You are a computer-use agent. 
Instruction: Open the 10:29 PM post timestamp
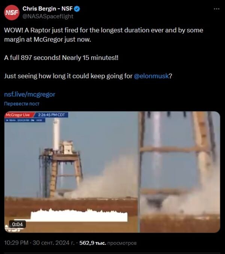(x=16, y=243)
